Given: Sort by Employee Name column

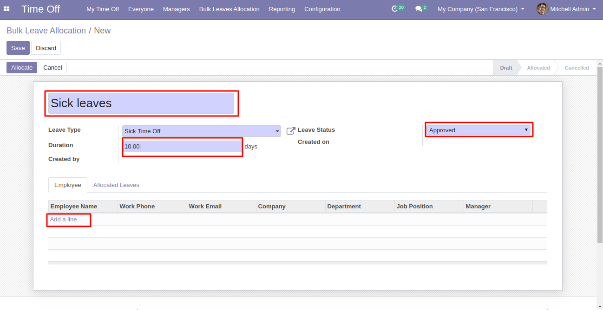Looking at the screenshot, I should tap(83, 207).
